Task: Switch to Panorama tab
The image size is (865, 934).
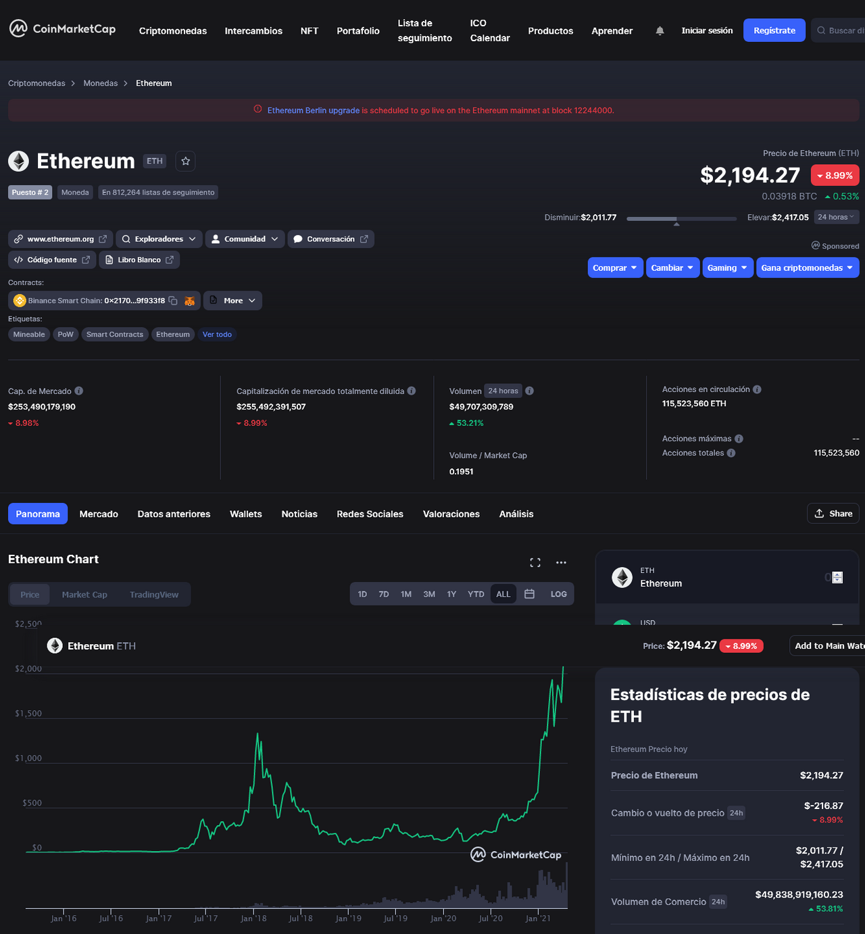Action: tap(38, 514)
